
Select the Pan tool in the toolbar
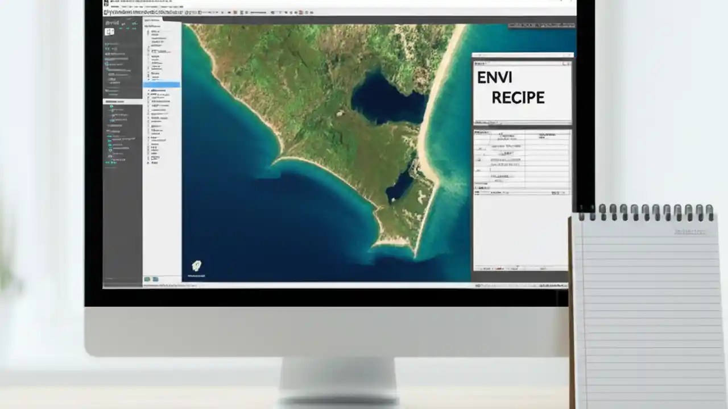[x=188, y=12]
